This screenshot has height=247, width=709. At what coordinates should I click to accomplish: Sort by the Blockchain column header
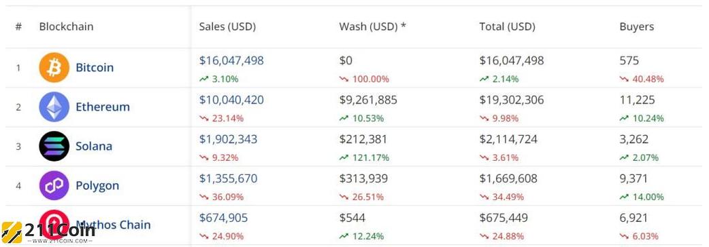tap(66, 26)
